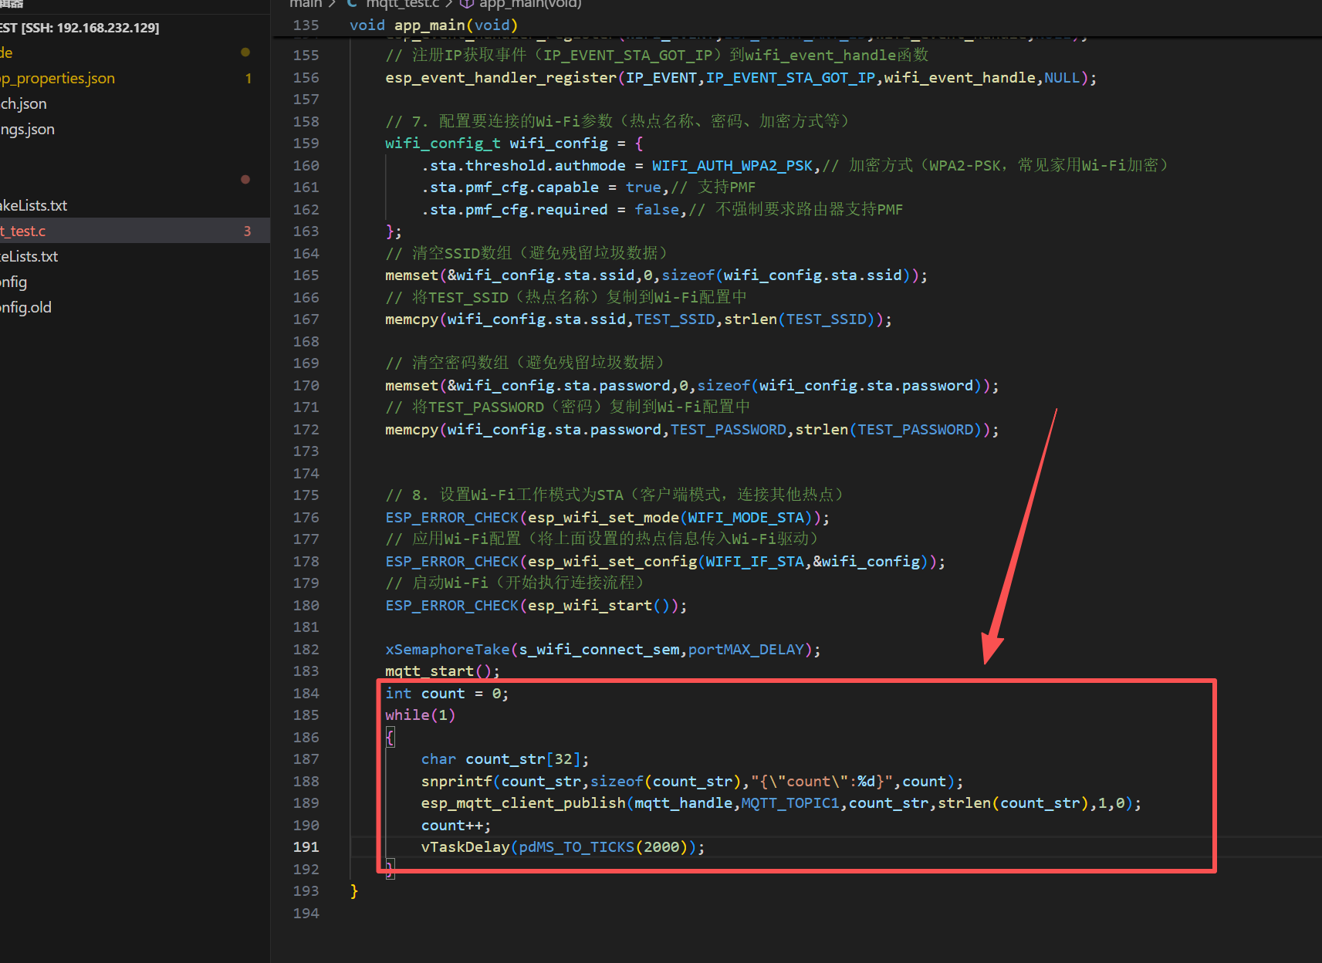The height and width of the screenshot is (963, 1322).
Task: Select the mqtt_test.c file in explorer
Action: click(x=135, y=231)
